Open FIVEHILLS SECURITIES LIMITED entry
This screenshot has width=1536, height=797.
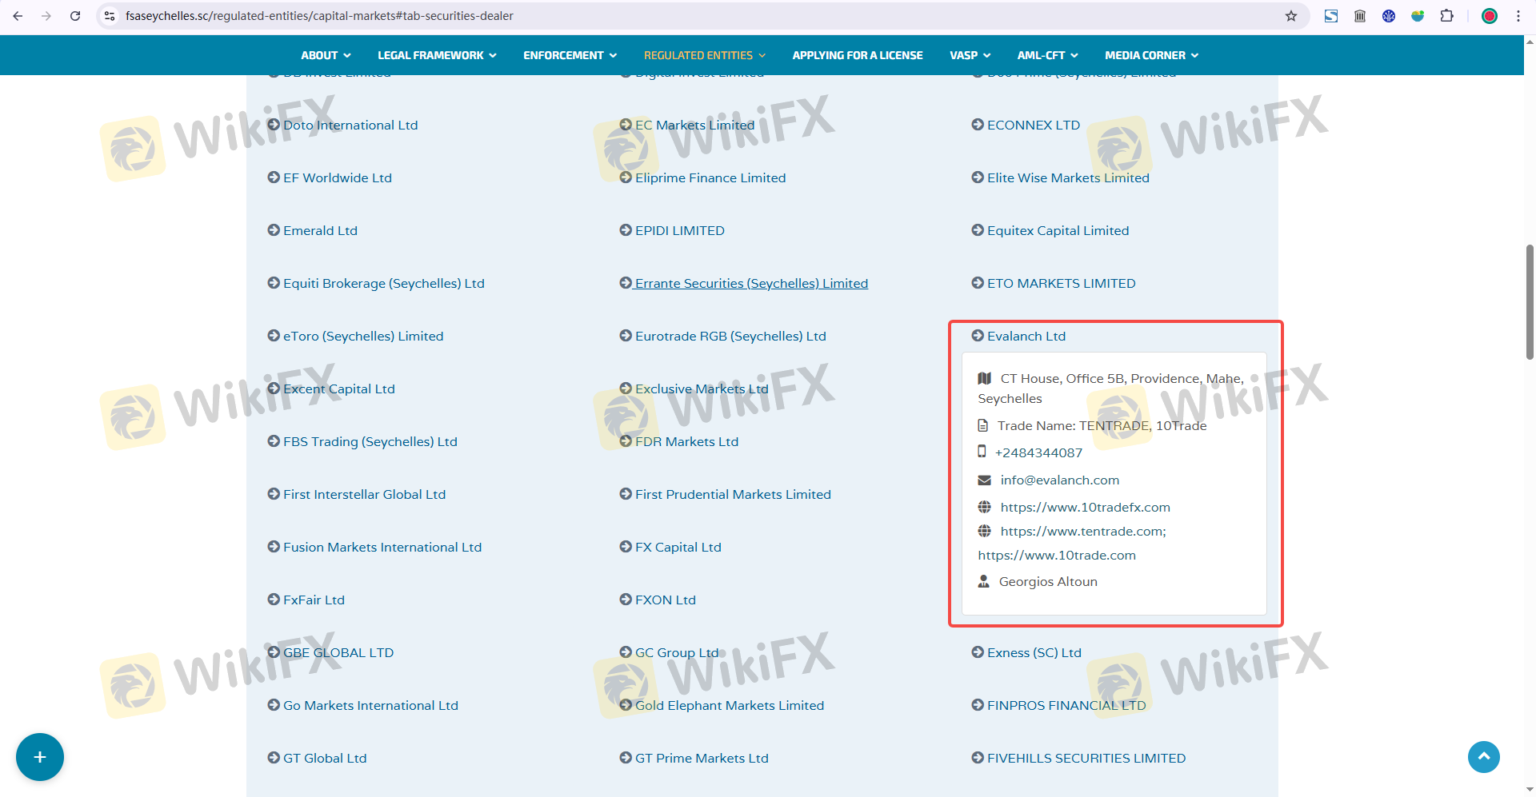[1086, 758]
